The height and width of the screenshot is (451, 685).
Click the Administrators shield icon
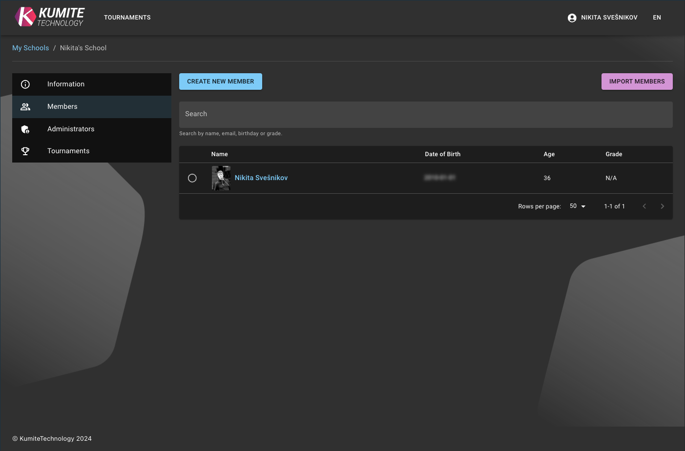click(x=25, y=129)
